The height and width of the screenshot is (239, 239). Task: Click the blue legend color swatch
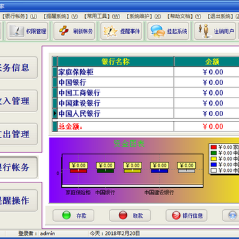pos(214,165)
